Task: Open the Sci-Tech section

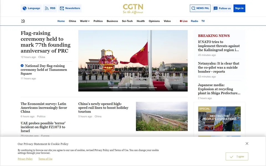Action: 127,21
